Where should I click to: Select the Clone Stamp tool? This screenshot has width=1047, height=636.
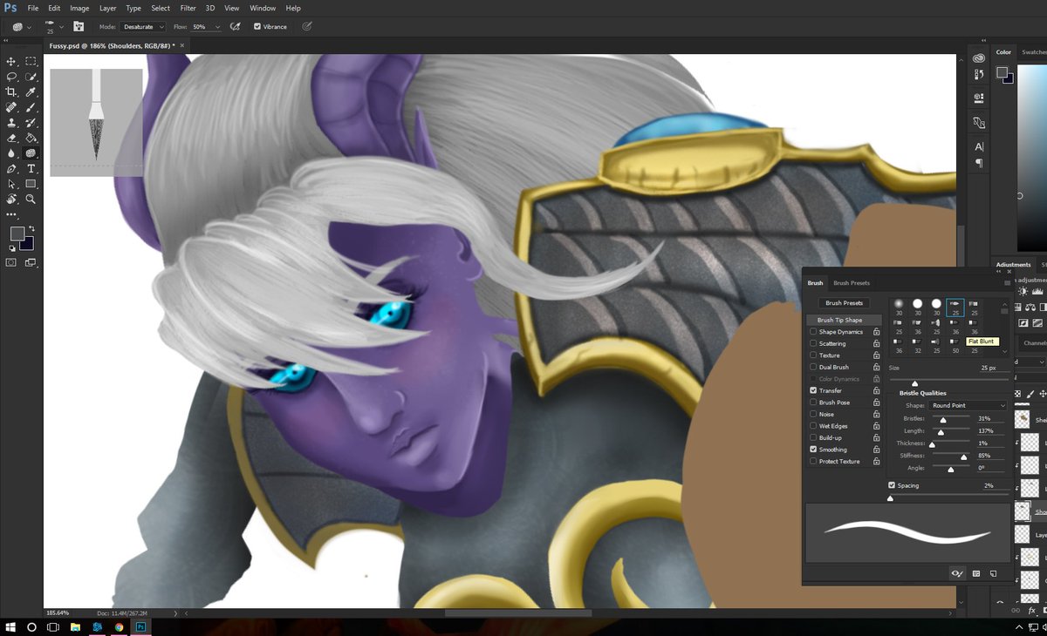(x=11, y=123)
